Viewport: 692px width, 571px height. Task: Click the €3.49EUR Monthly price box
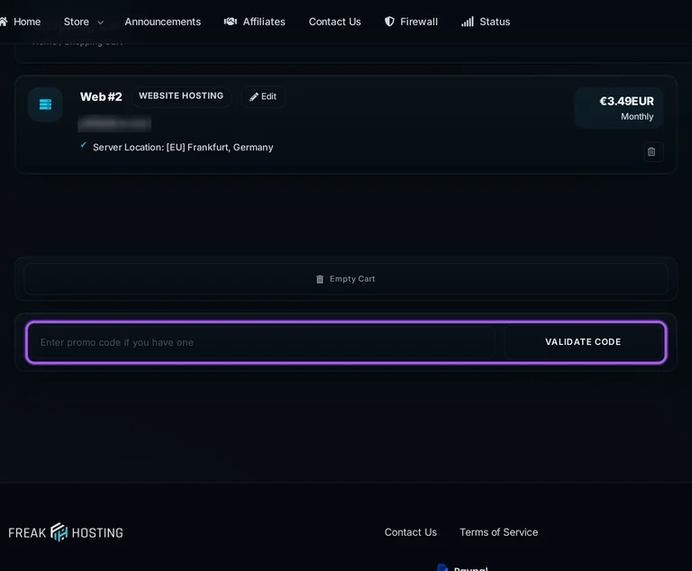click(x=619, y=108)
